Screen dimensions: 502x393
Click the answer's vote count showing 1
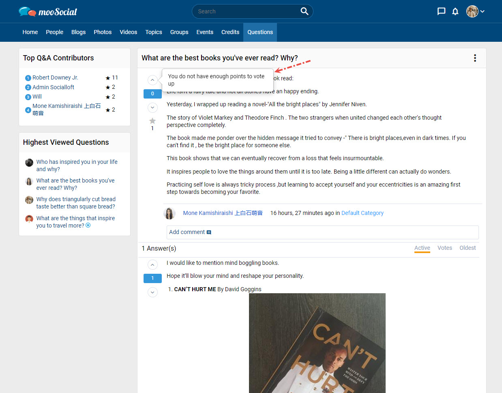152,278
